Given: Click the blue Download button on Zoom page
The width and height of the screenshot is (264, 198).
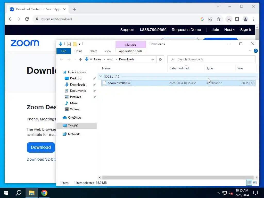Looking at the screenshot, I should [x=41, y=147].
